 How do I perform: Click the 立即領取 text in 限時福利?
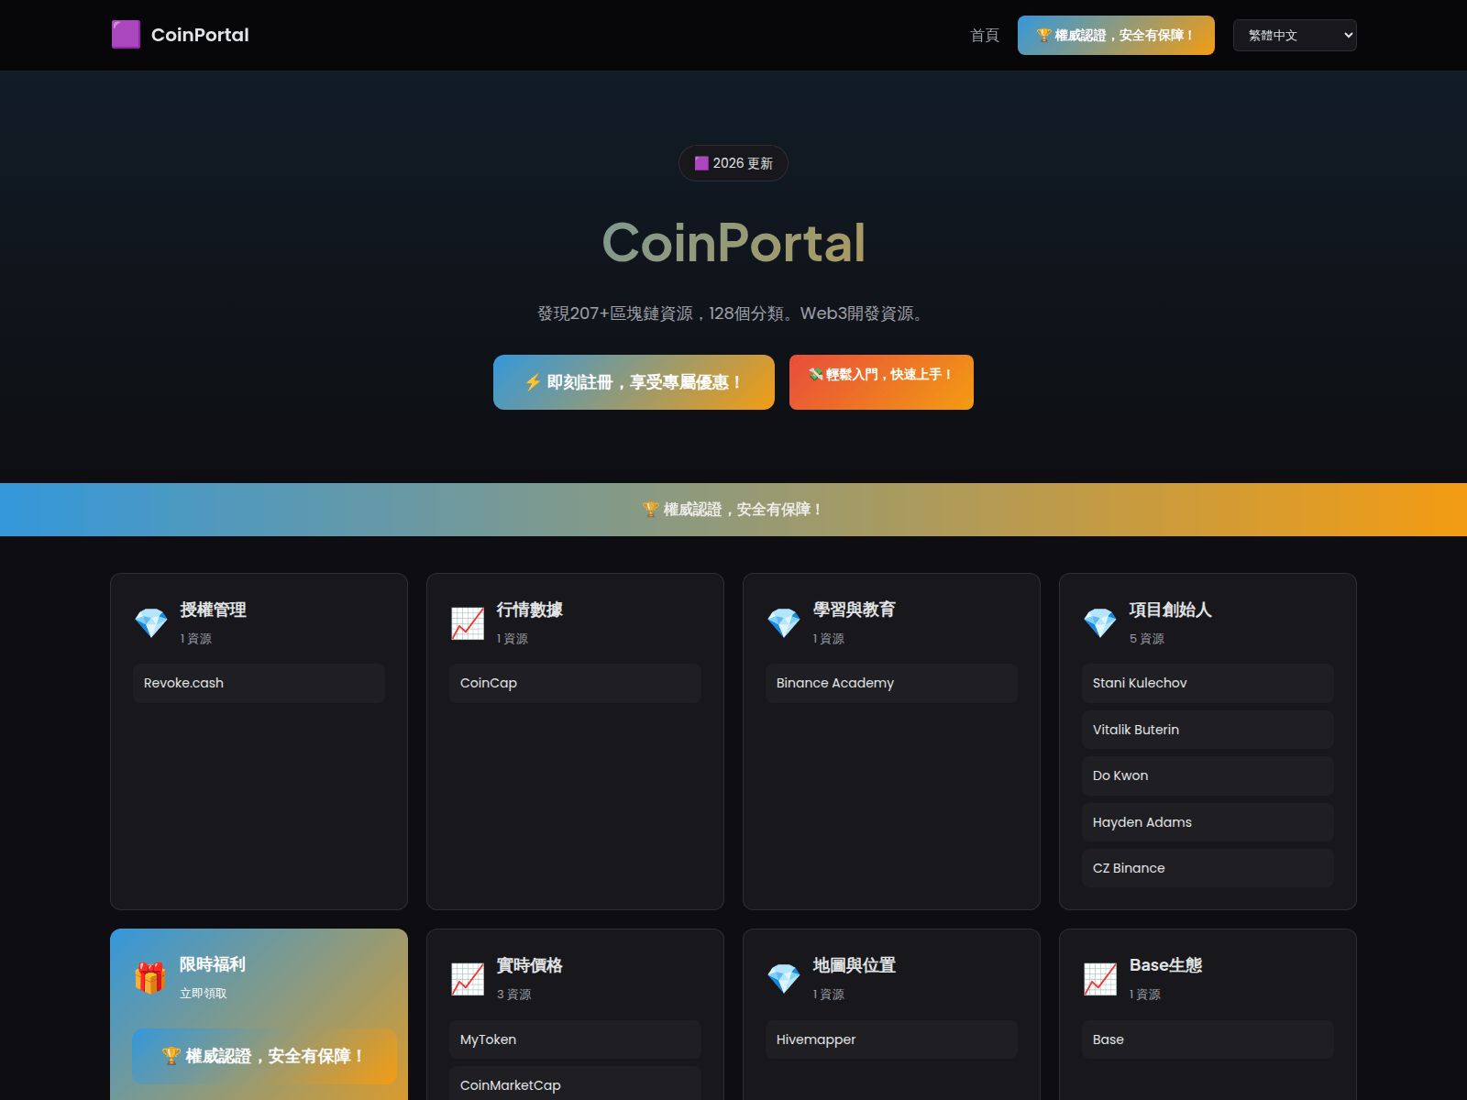(x=204, y=994)
